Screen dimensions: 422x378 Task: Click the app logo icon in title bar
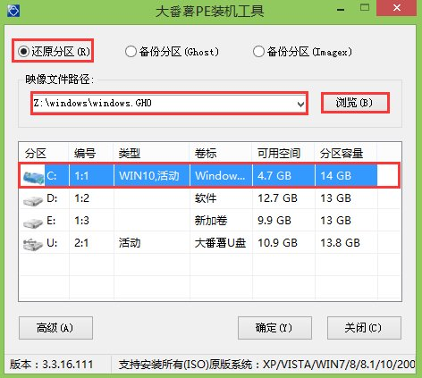pos(13,11)
